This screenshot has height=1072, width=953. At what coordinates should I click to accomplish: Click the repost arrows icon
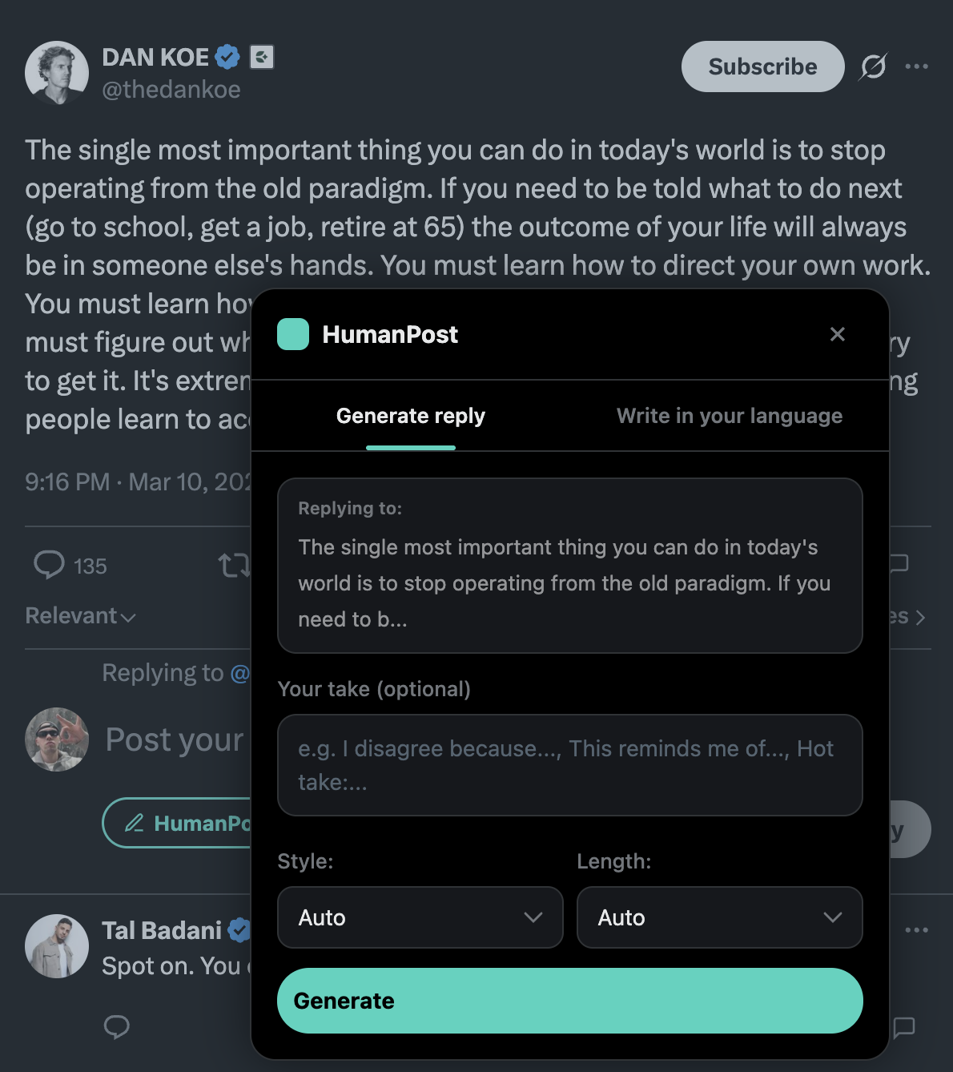tap(234, 566)
